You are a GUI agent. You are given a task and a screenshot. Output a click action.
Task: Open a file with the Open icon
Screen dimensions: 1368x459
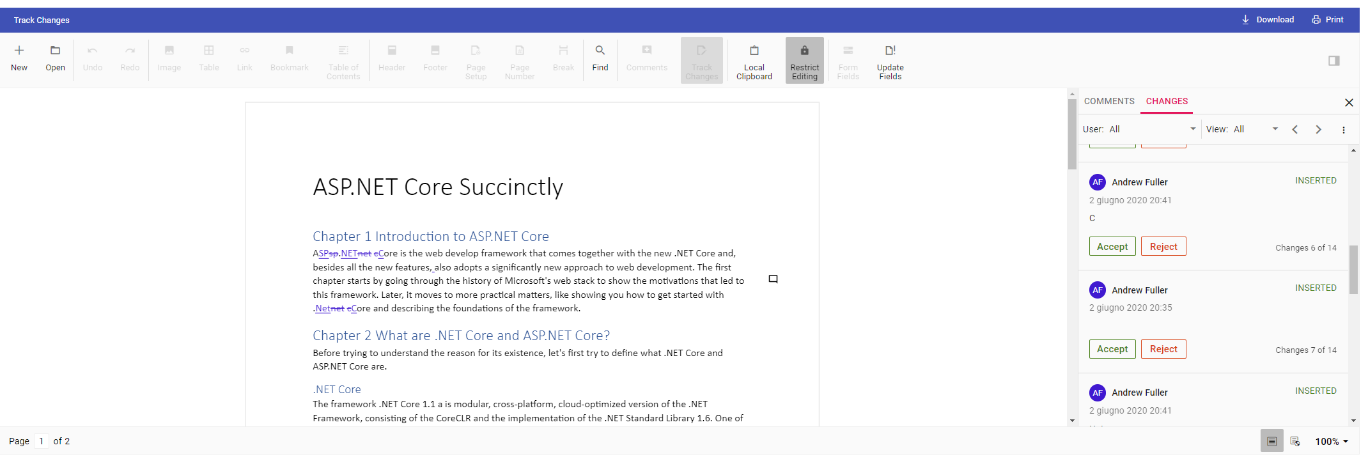click(55, 51)
